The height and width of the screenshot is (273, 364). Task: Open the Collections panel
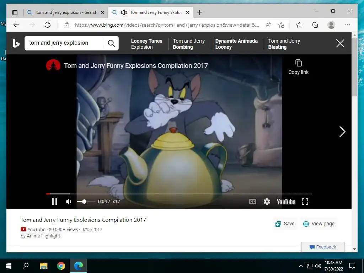click(x=315, y=25)
